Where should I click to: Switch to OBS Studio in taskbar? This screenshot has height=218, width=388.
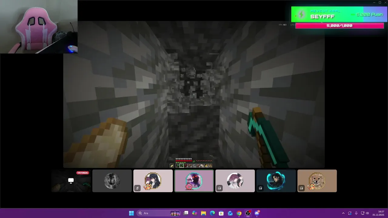point(248,213)
